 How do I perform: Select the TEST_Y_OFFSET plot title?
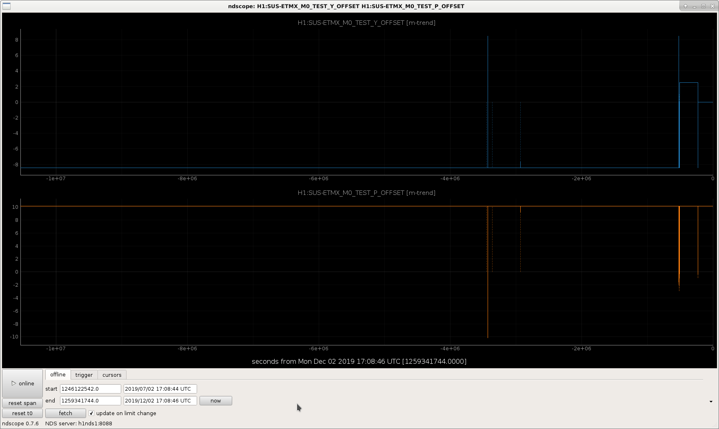pyautogui.click(x=366, y=23)
